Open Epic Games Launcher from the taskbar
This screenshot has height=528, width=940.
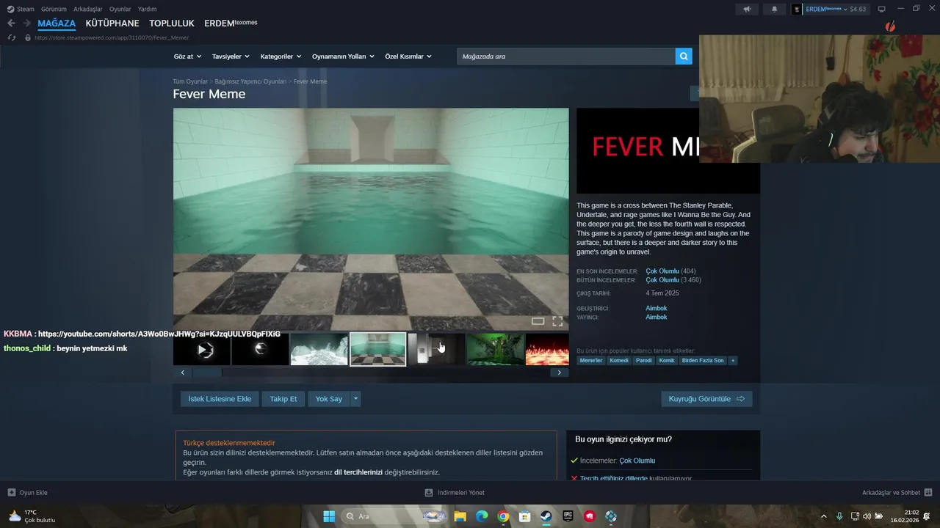[568, 516]
